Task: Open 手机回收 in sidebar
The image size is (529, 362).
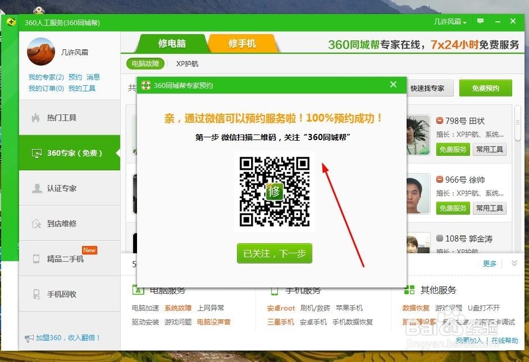Action: click(70, 294)
